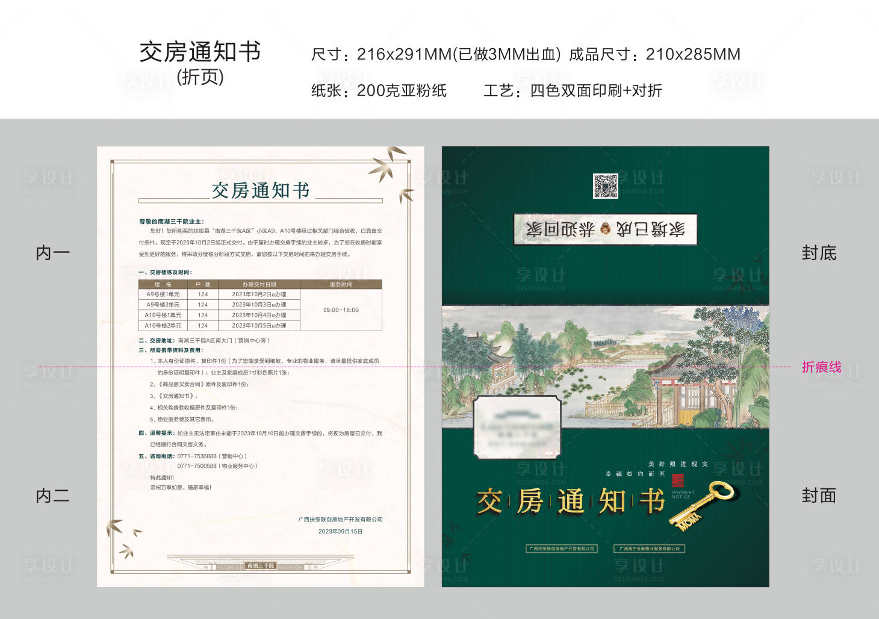This screenshot has width=879, height=619.
Task: Click the 124 value in A10号楼2单元 row
Action: click(x=203, y=325)
